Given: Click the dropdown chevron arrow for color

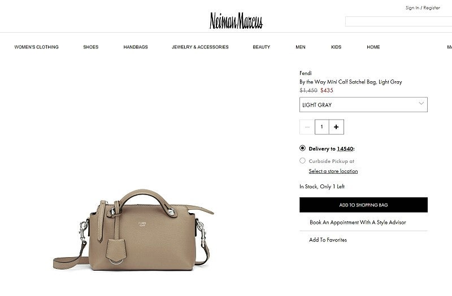Looking at the screenshot, I should tap(421, 103).
